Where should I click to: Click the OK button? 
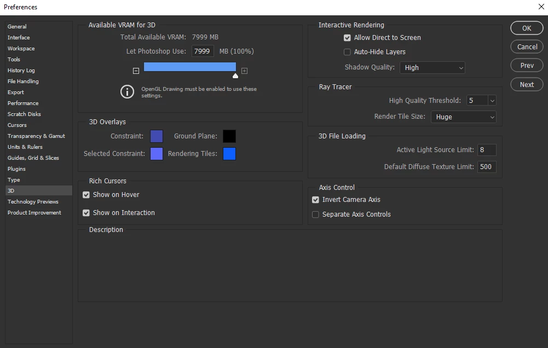pyautogui.click(x=527, y=28)
